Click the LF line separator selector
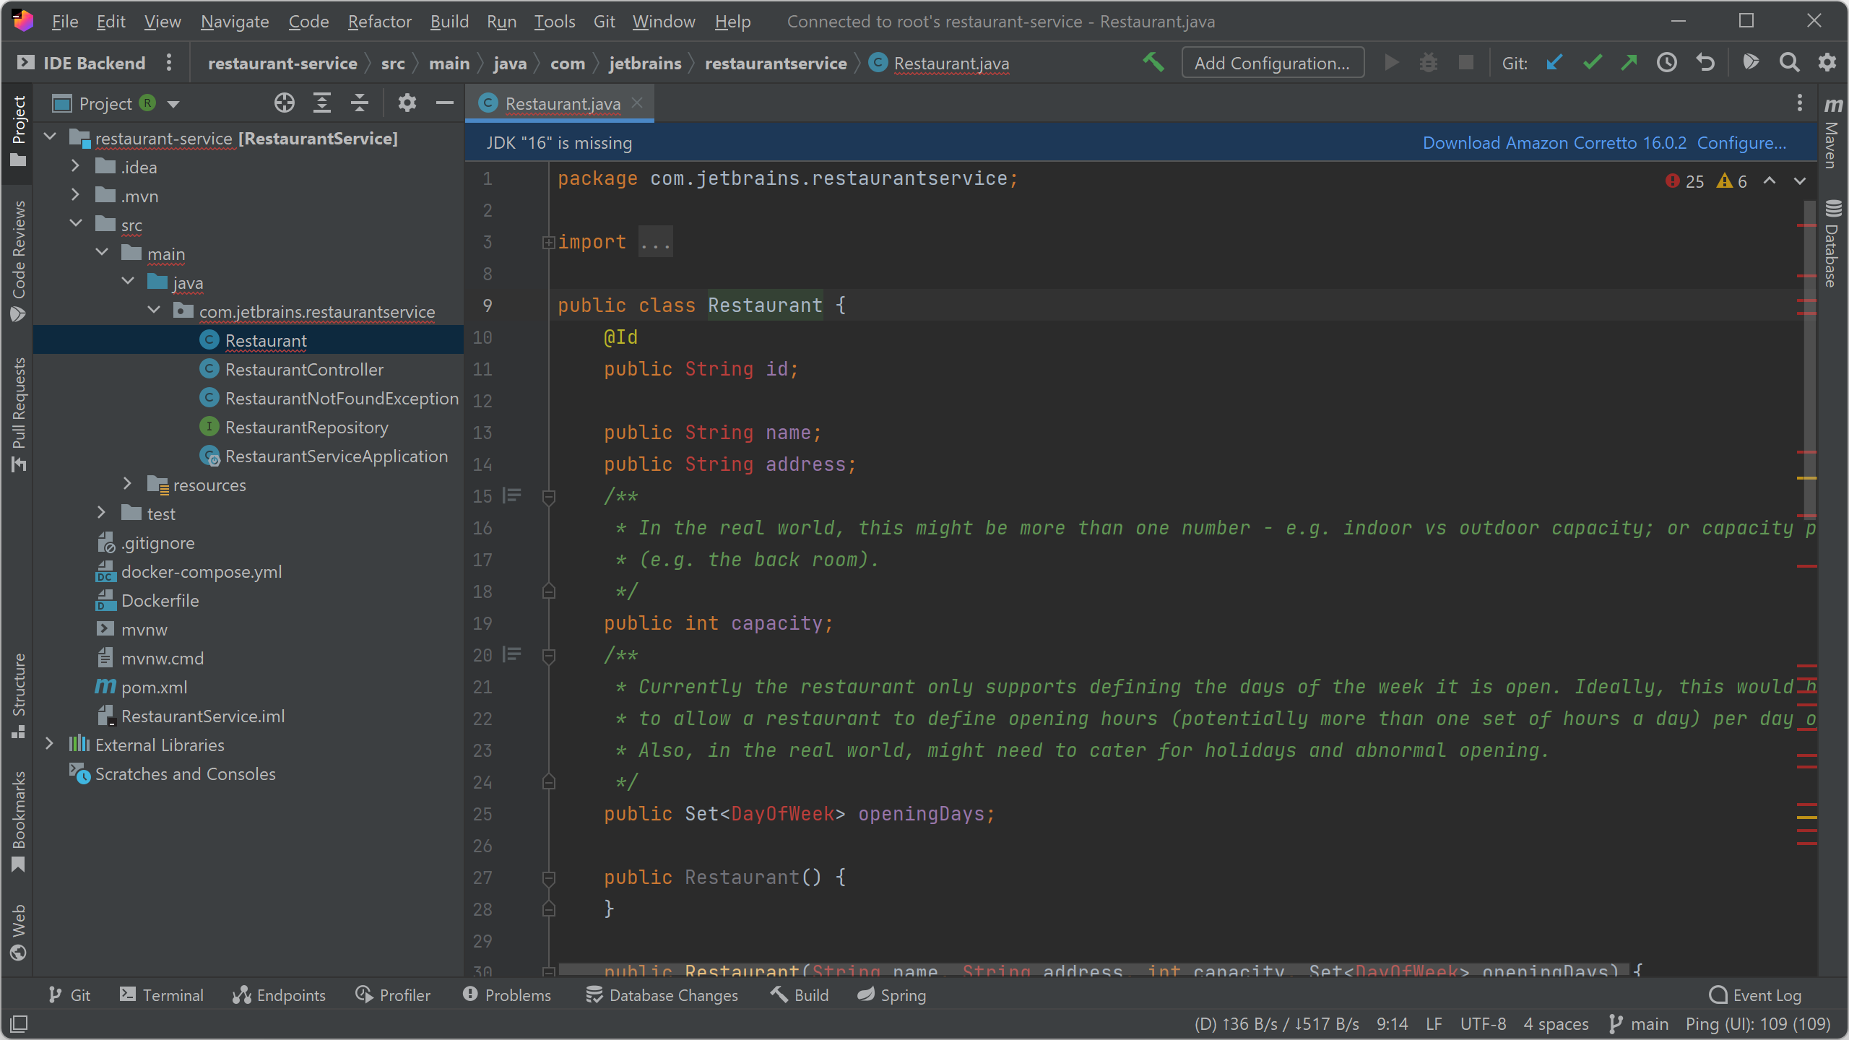The width and height of the screenshot is (1849, 1040). 1434,1024
